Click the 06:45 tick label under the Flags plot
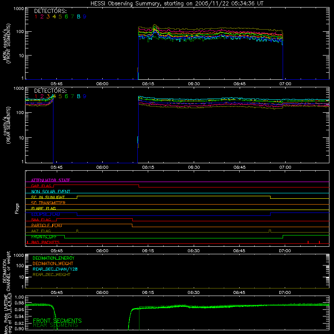Screen dimensions: 334x334 point(239,251)
